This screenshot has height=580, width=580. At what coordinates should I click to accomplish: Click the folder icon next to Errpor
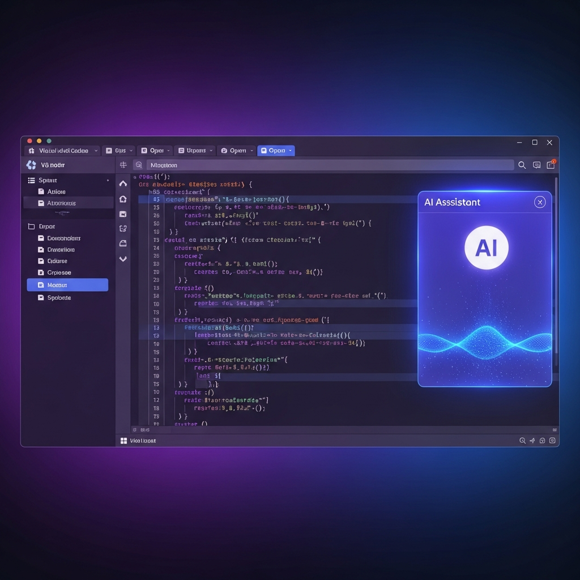32,227
